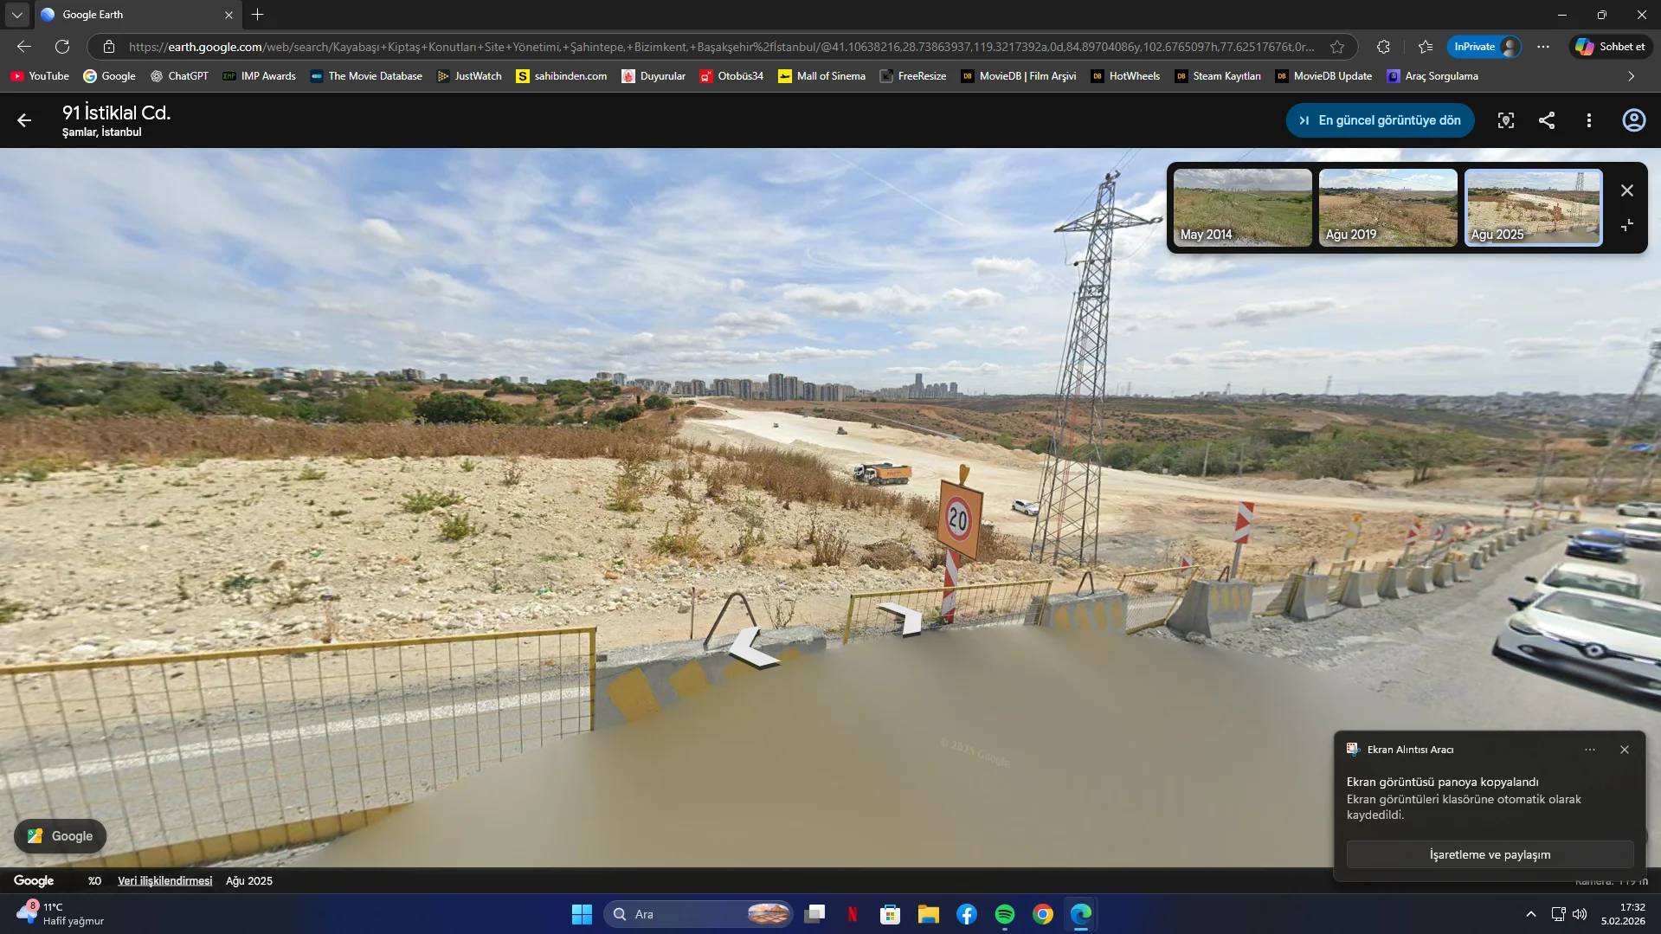Open Google Earth three-dot more menu

click(1588, 120)
